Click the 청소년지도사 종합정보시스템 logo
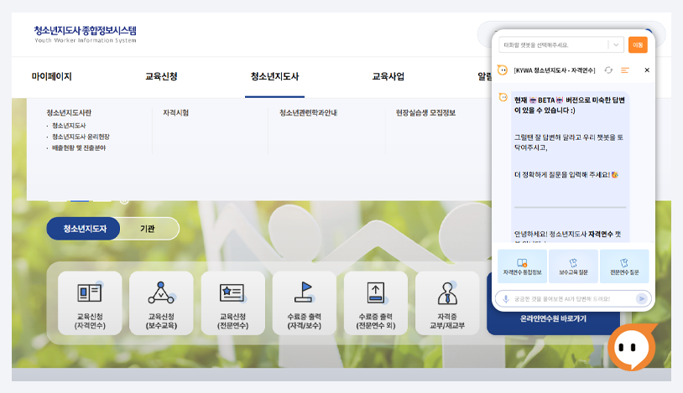 pos(86,34)
